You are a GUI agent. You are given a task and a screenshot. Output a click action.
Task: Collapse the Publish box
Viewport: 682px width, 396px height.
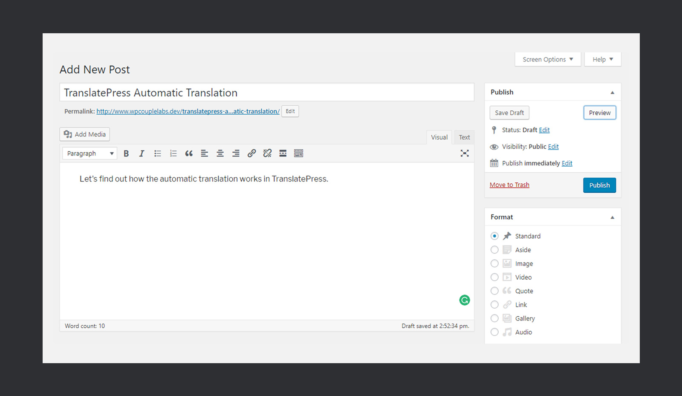[x=613, y=92]
